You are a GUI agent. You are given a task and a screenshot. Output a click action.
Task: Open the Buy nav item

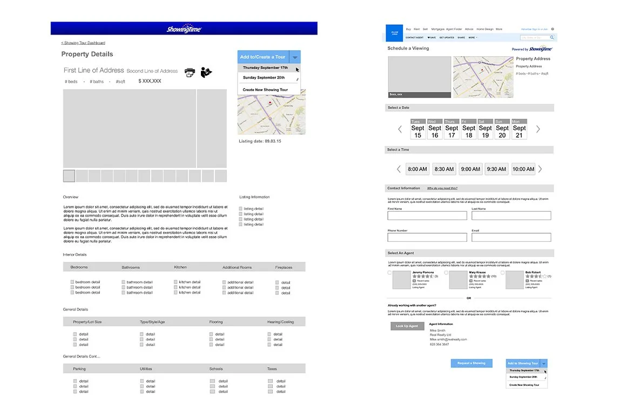(408, 29)
